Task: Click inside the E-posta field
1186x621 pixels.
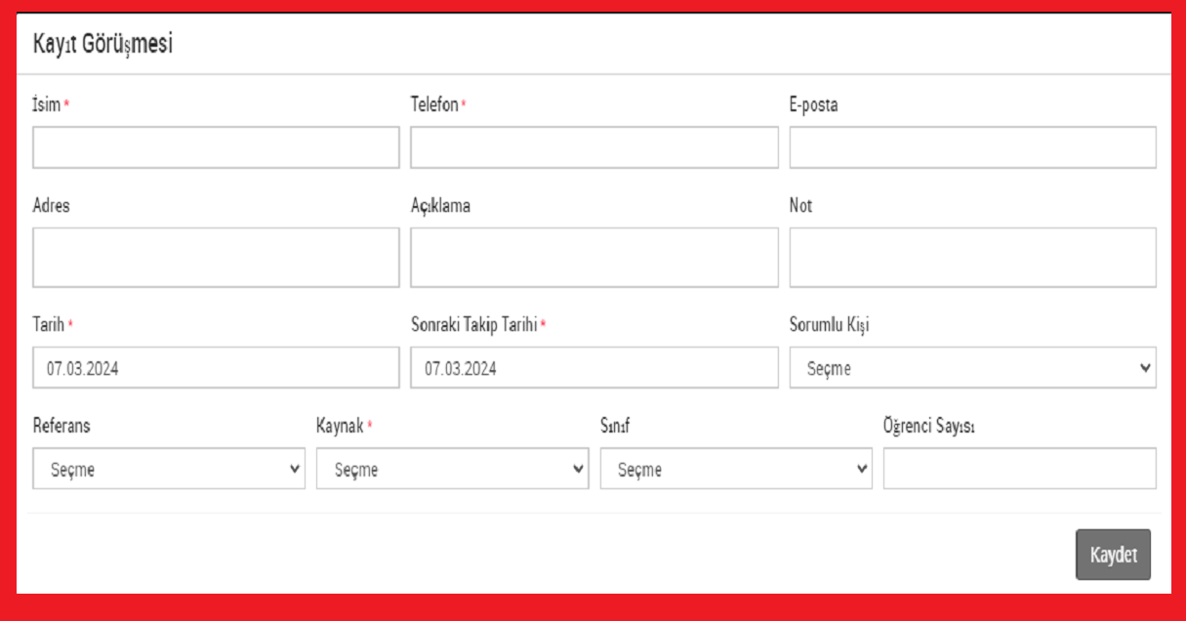Action: (x=972, y=147)
